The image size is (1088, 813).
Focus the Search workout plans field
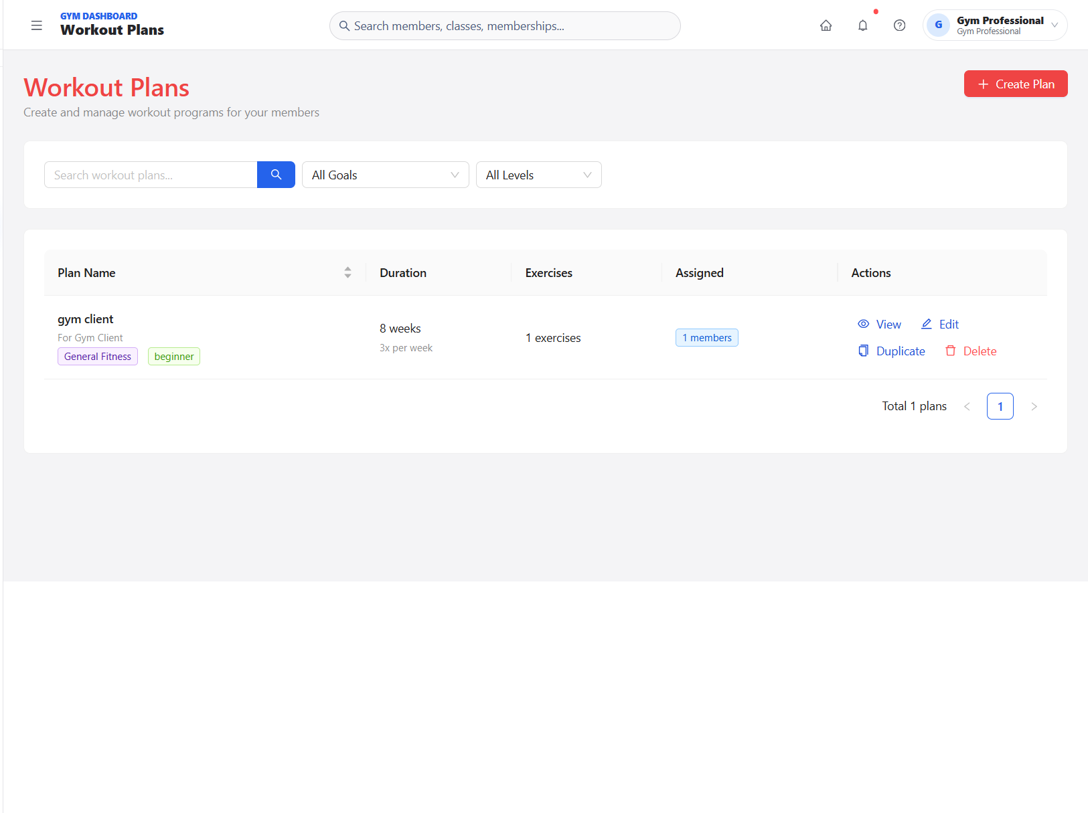151,175
